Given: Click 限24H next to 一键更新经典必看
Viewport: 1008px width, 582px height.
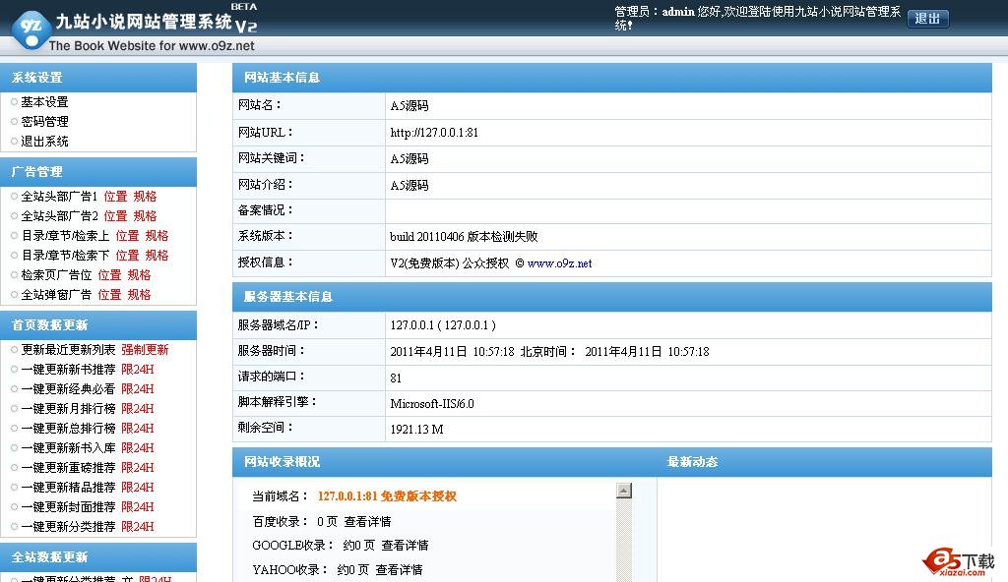Looking at the screenshot, I should [138, 388].
